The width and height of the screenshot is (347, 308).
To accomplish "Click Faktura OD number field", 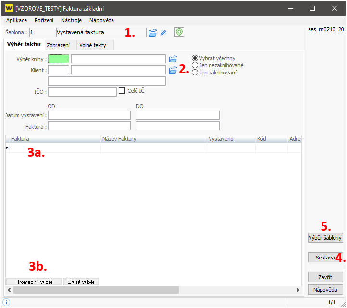I will click(89, 126).
